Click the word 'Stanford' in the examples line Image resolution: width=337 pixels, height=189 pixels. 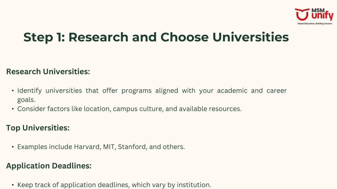[132, 147]
